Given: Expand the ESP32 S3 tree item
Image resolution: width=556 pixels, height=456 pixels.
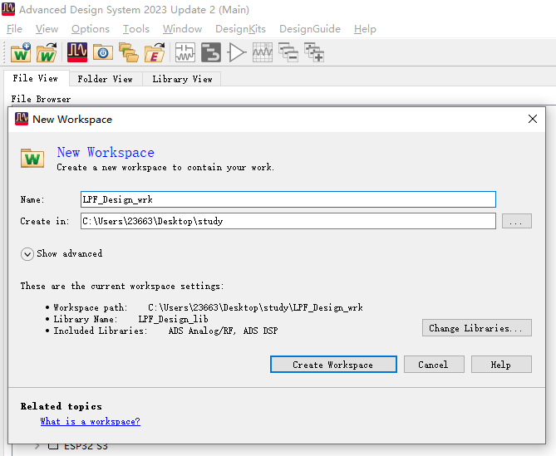Looking at the screenshot, I should click(37, 446).
